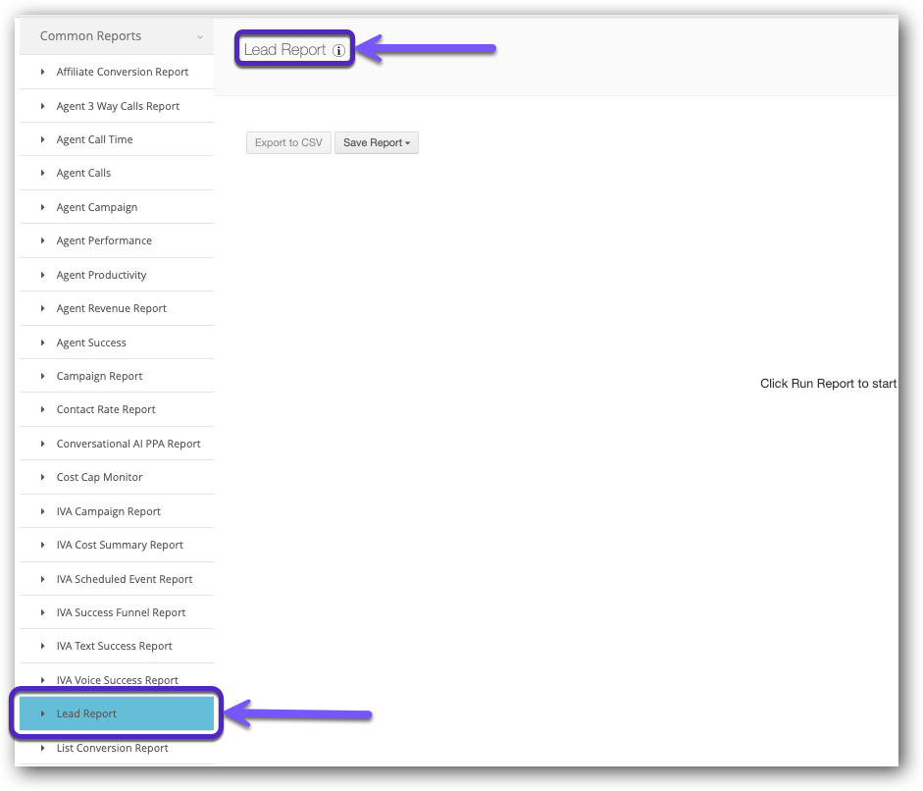Open the Save Report dropdown
Screen dimensions: 923x791
(x=376, y=143)
